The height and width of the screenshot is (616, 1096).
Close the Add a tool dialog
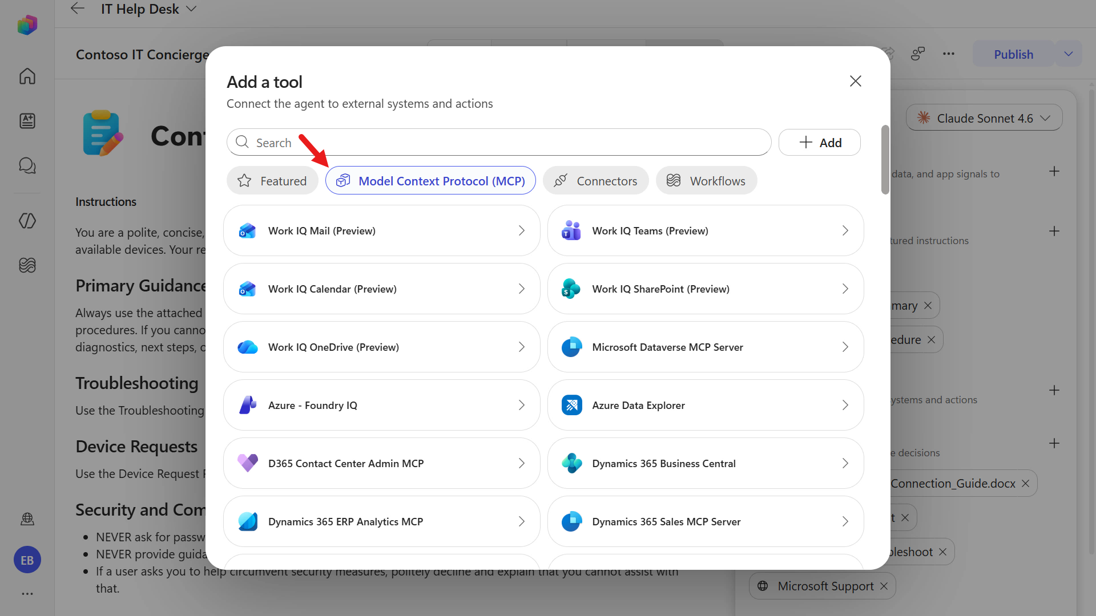tap(855, 81)
